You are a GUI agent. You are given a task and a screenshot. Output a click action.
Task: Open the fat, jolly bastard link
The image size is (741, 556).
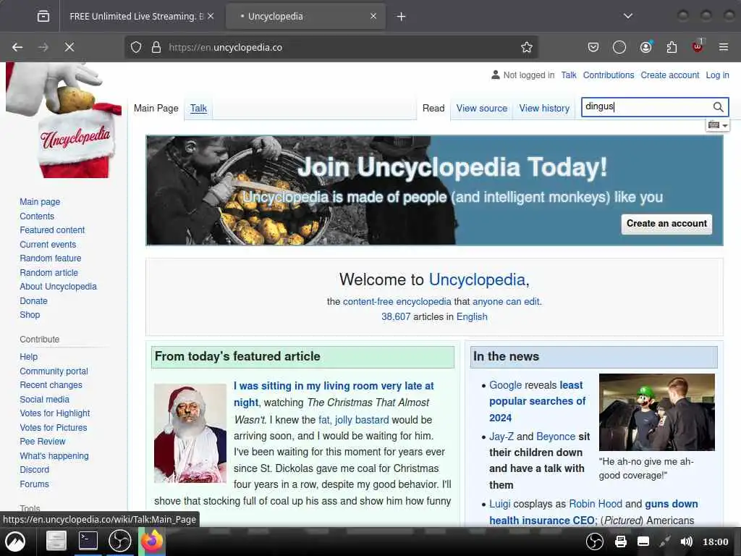coord(353,420)
